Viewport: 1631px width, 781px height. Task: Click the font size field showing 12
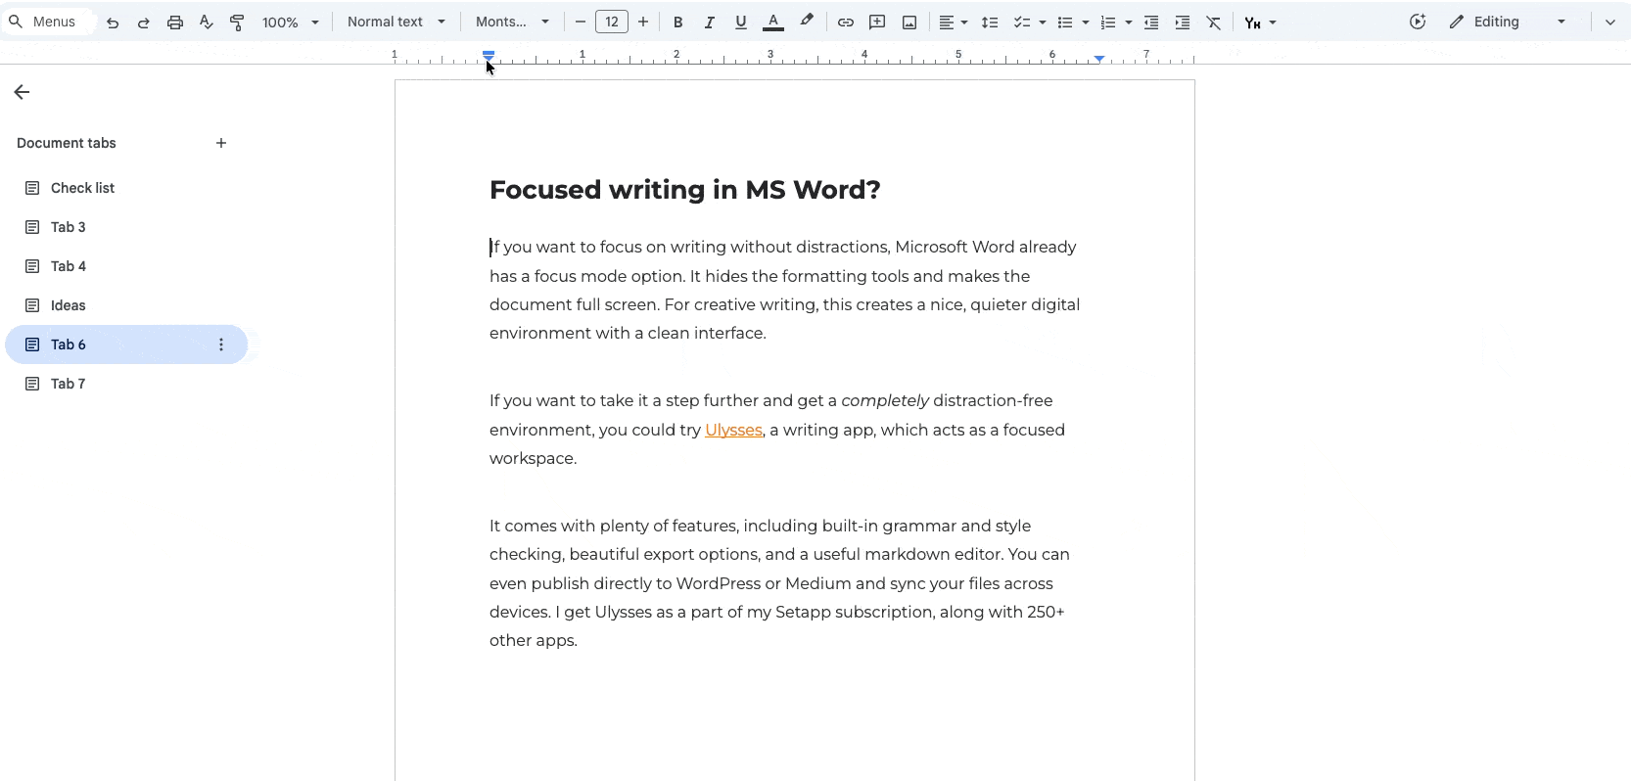(x=612, y=22)
